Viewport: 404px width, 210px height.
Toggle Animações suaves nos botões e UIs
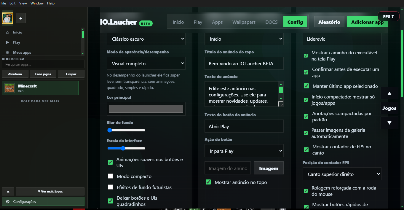point(110,162)
